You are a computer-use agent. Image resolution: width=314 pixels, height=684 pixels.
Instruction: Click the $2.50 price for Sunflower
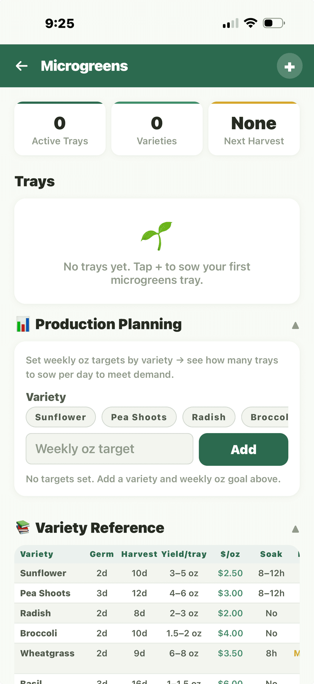coord(230,573)
